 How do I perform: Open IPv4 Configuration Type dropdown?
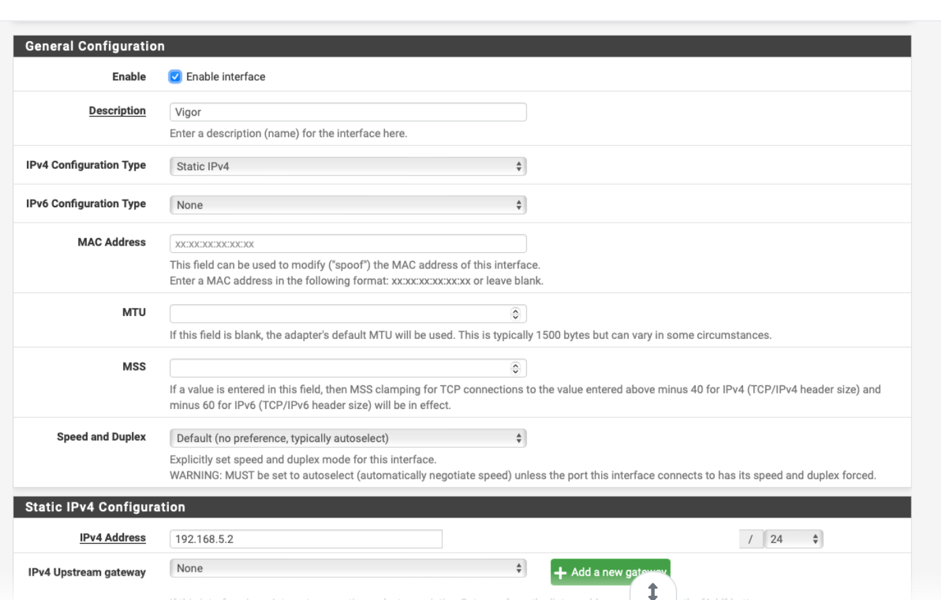(348, 166)
